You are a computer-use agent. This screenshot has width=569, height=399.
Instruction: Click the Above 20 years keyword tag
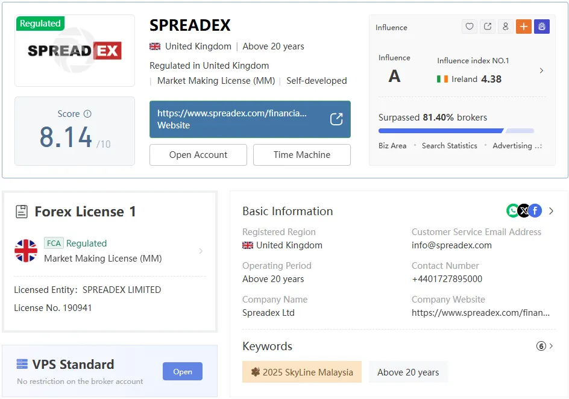pyautogui.click(x=408, y=372)
